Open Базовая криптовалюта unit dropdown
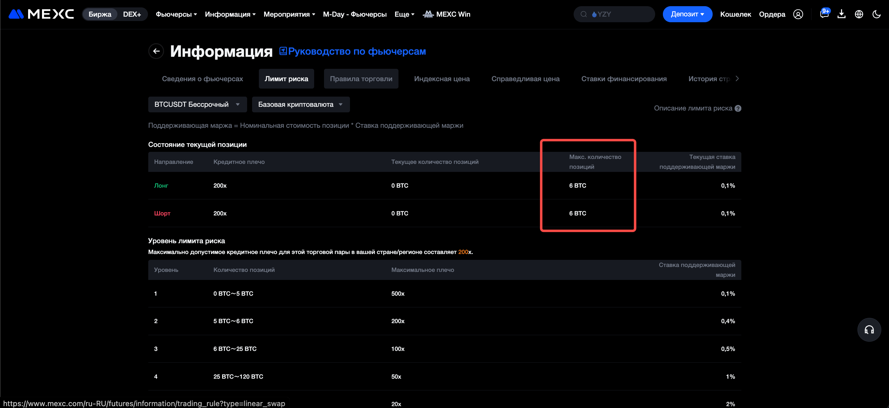Screen dimensions: 889x408 coord(301,105)
